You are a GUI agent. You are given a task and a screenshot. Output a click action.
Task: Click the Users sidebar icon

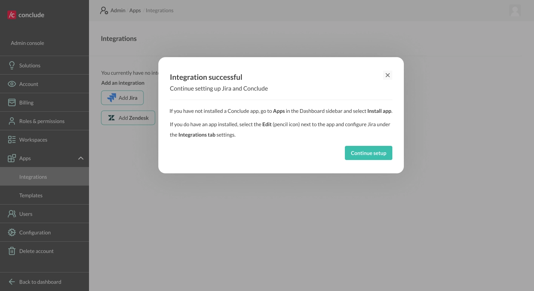12,214
